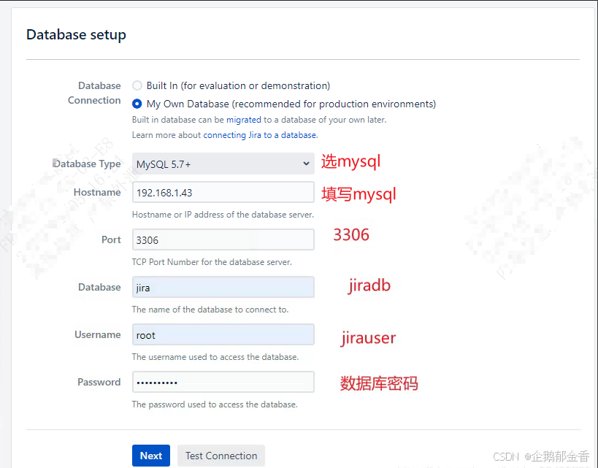Image resolution: width=598 pixels, height=468 pixels.
Task: Click the Port label
Action: click(x=111, y=239)
